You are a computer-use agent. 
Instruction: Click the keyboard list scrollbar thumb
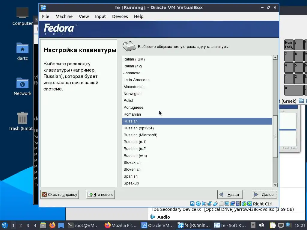tap(275, 137)
